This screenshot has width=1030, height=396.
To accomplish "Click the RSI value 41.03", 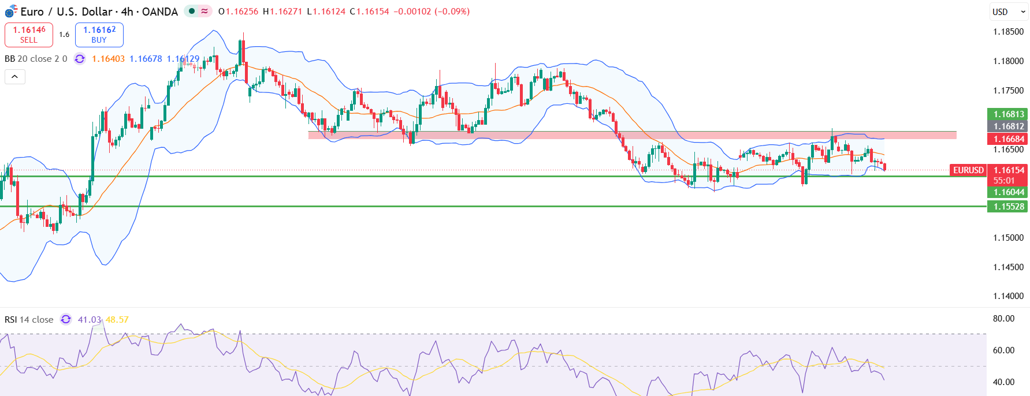I will click(x=90, y=319).
